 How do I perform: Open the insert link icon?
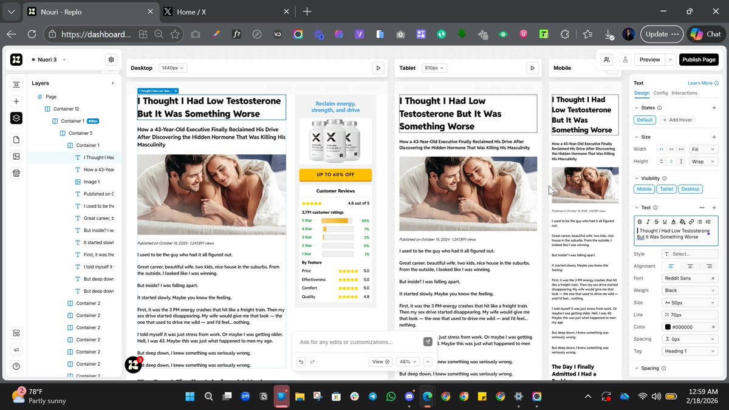click(691, 222)
